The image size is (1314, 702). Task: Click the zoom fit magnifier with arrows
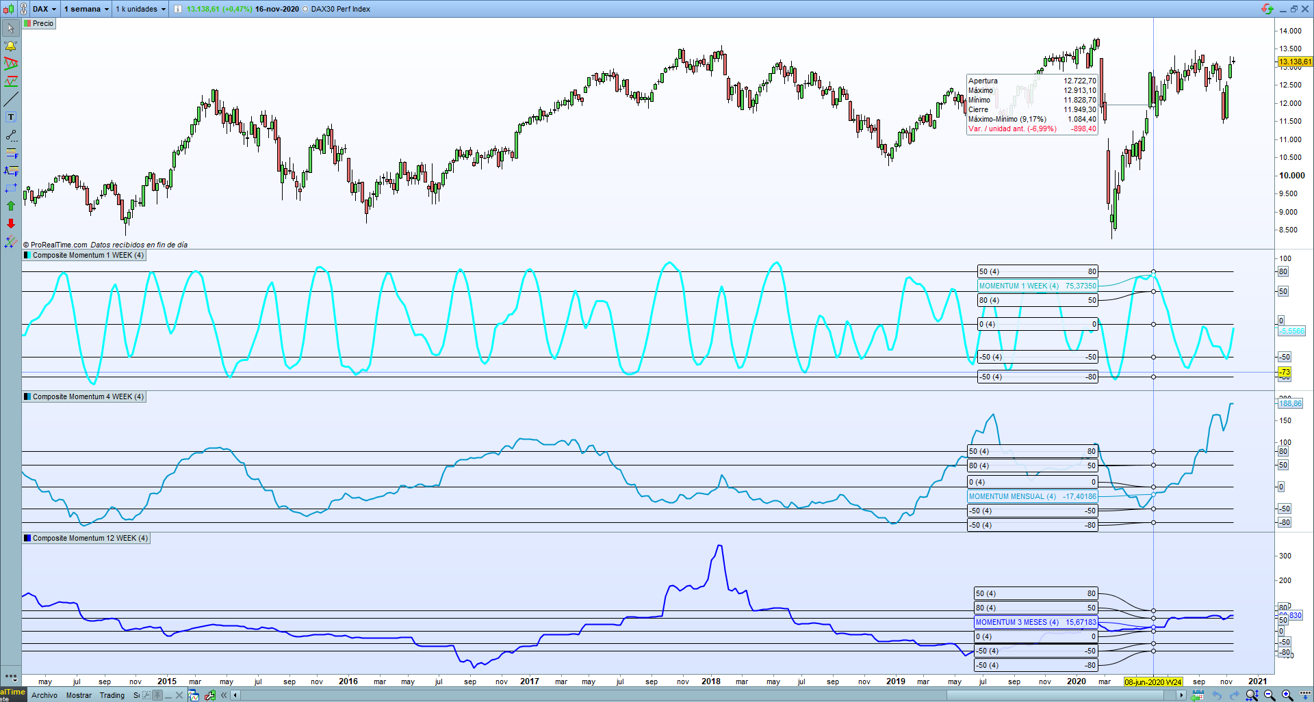click(1252, 695)
